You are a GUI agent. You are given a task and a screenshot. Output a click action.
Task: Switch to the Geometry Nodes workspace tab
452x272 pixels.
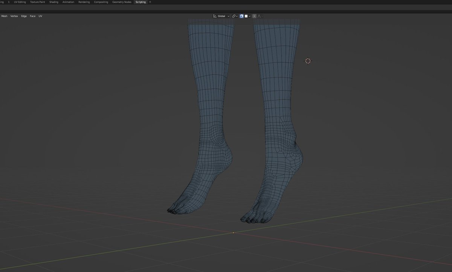pyautogui.click(x=122, y=2)
